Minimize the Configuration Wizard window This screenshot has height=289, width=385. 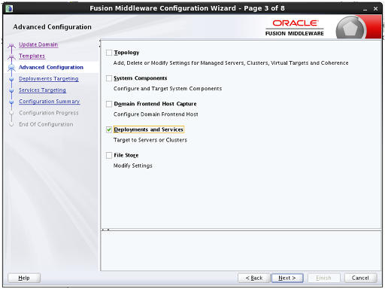click(x=365, y=9)
